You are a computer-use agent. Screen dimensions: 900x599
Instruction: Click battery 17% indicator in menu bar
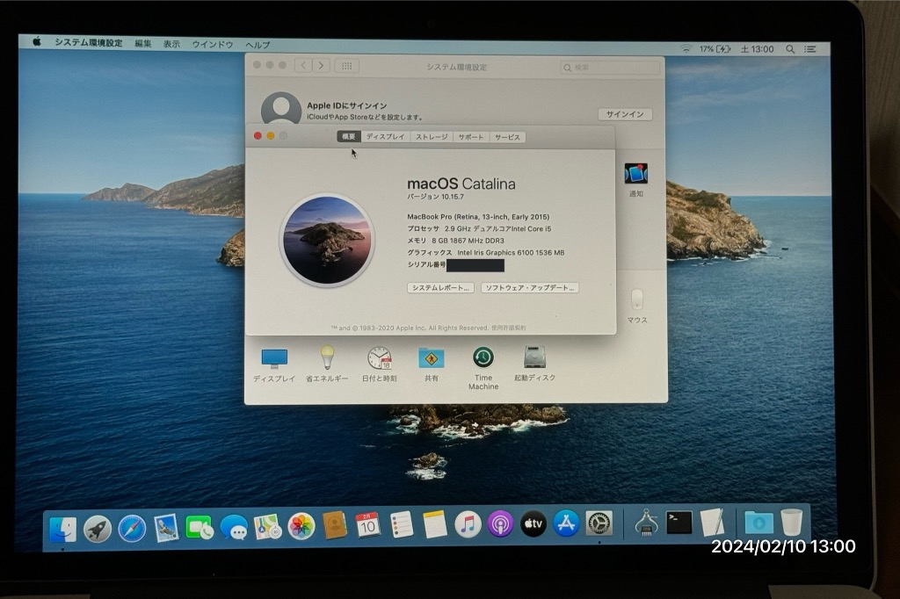tap(715, 49)
